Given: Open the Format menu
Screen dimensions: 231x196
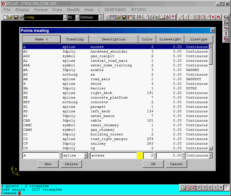Looking at the screenshot, I should [x=41, y=10].
